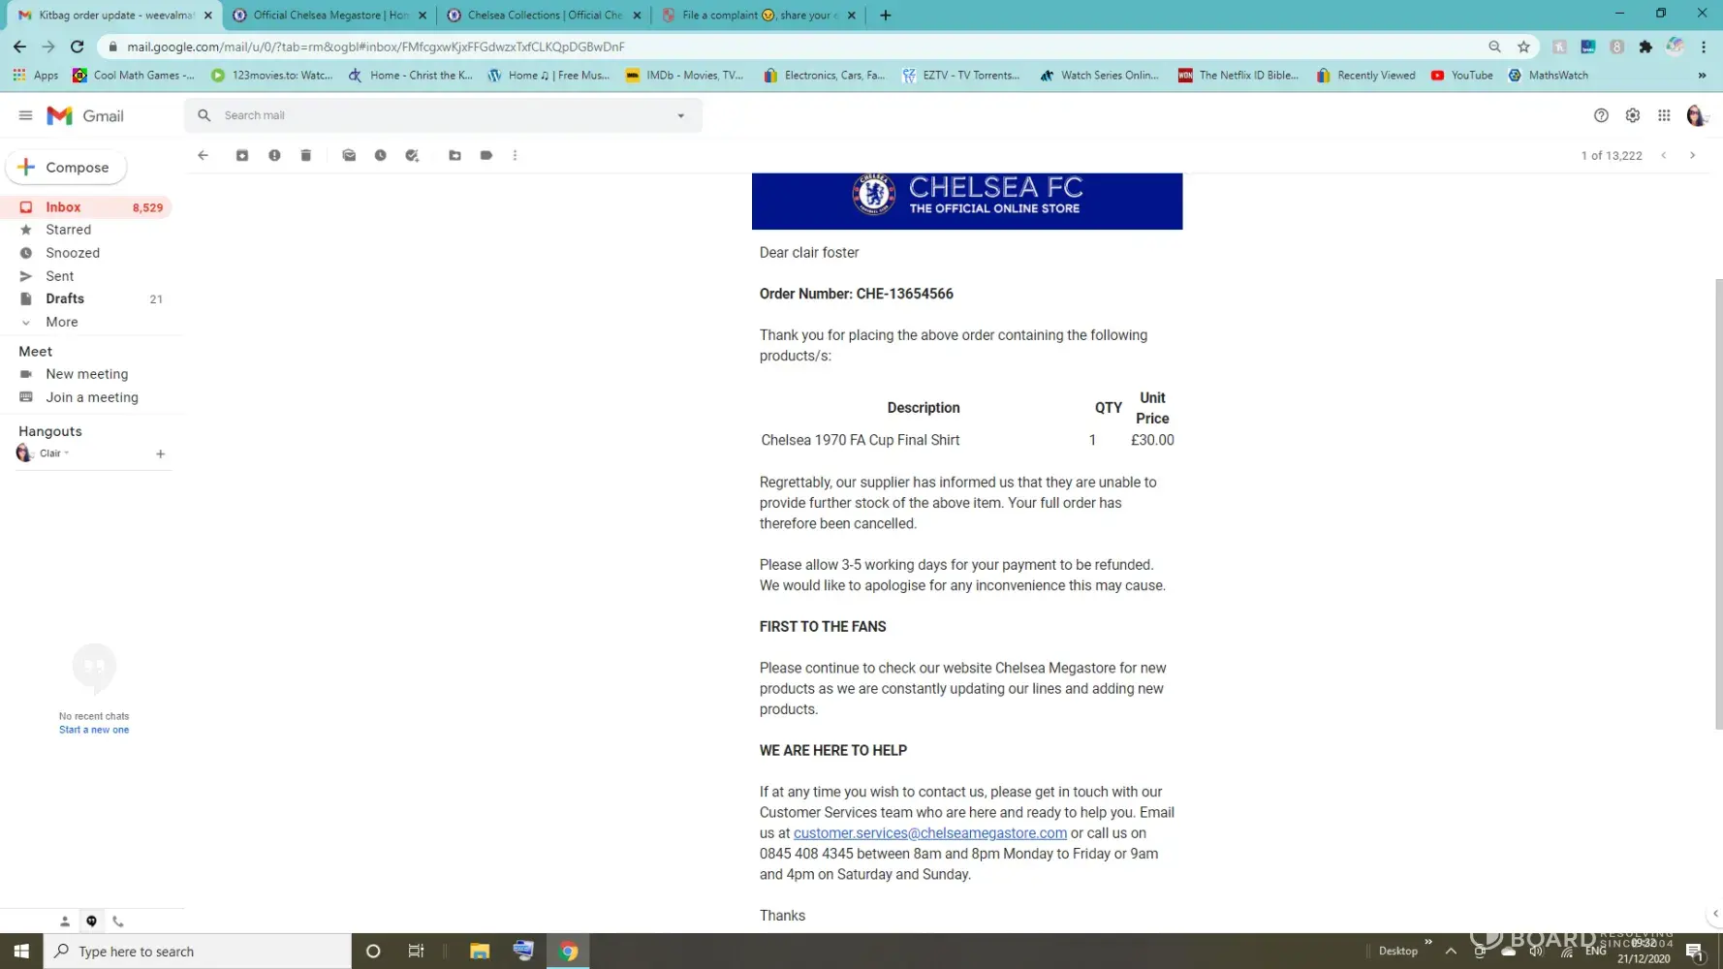The width and height of the screenshot is (1723, 969).
Task: Open Gmail support help icon
Action: coord(1601,115)
